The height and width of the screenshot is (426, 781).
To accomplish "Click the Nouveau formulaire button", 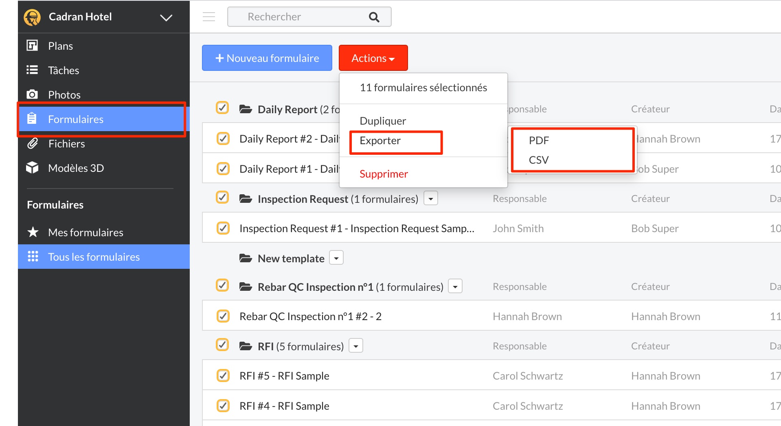I will point(267,58).
